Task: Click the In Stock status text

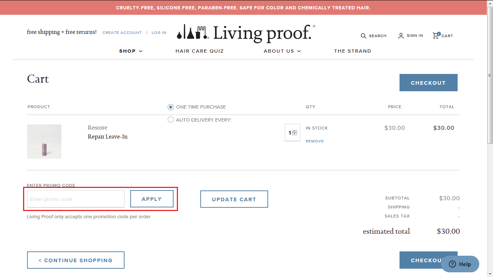Action: [317, 128]
